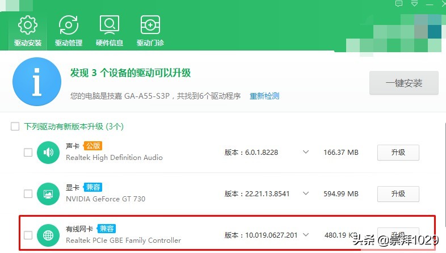Image resolution: width=446 pixels, height=253 pixels.
Task: Click the sound card speaker icon
Action: coord(48,153)
